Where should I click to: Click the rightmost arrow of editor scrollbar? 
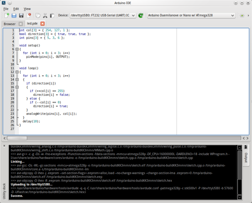pyautogui.click(x=247, y=138)
